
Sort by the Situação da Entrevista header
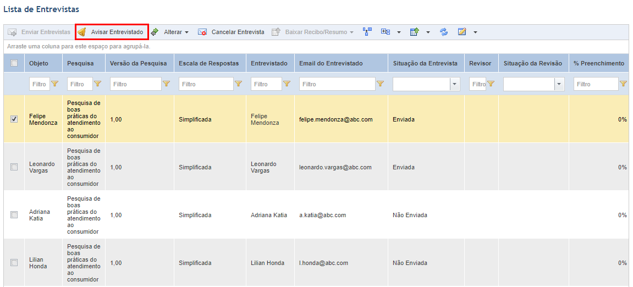425,63
